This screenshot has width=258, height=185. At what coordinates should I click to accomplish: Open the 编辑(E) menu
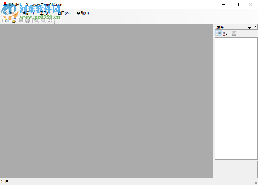click(27, 13)
